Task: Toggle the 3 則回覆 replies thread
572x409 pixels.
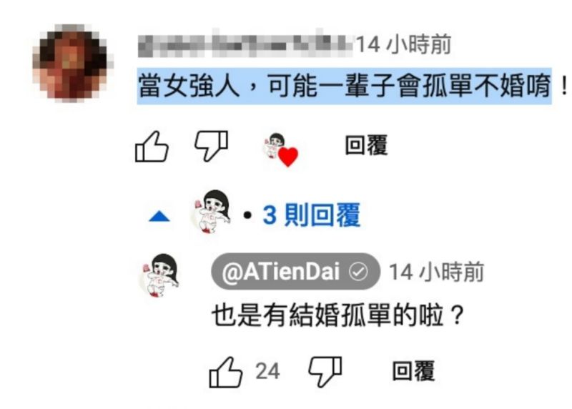Action: tap(311, 215)
